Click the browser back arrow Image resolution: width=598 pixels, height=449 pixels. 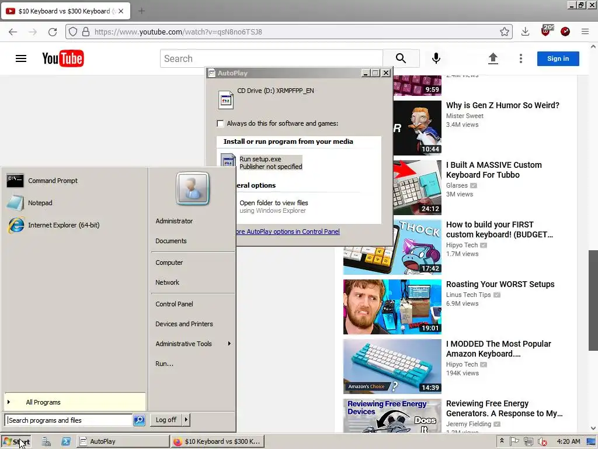(x=13, y=32)
